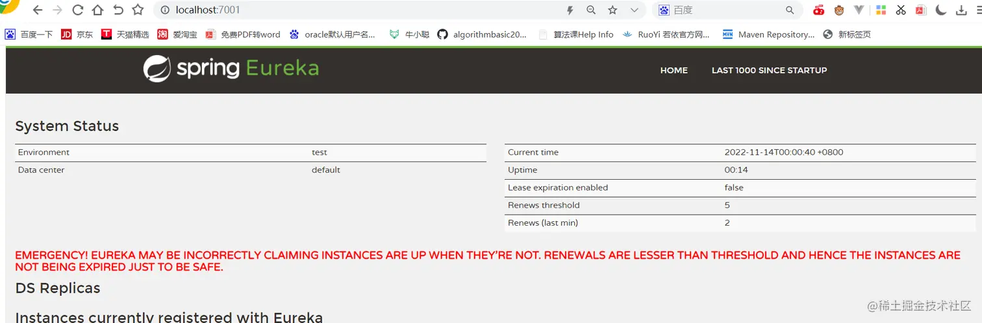
Task: Click the current time 2022-11-14T00:00:40 +0800
Action: click(784, 152)
